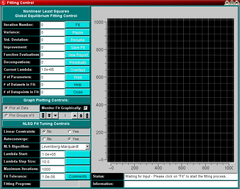Click the blank button beside Lambda Start
Image resolution: width=240 pixels, height=189 pixels.
[x=78, y=154]
